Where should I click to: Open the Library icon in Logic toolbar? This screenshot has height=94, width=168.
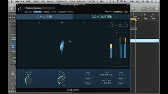point(12,9)
